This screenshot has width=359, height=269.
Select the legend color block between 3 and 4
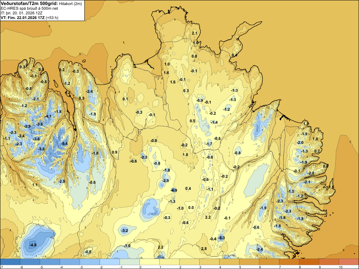[x=209, y=262]
